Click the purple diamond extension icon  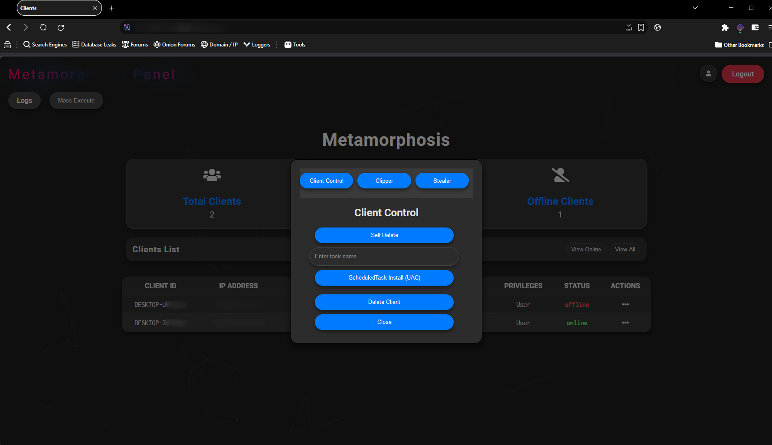tap(740, 27)
